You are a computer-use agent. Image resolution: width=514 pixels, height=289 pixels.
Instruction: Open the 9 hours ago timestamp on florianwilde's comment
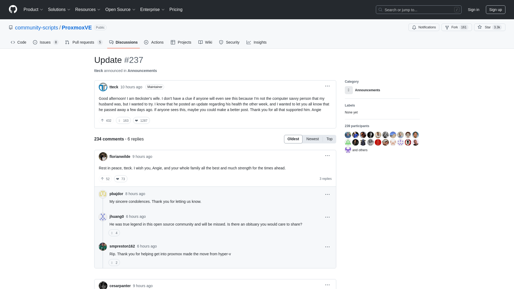pyautogui.click(x=142, y=157)
